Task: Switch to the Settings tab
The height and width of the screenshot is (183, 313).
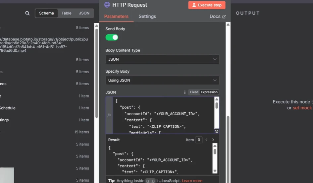Action: [147, 17]
